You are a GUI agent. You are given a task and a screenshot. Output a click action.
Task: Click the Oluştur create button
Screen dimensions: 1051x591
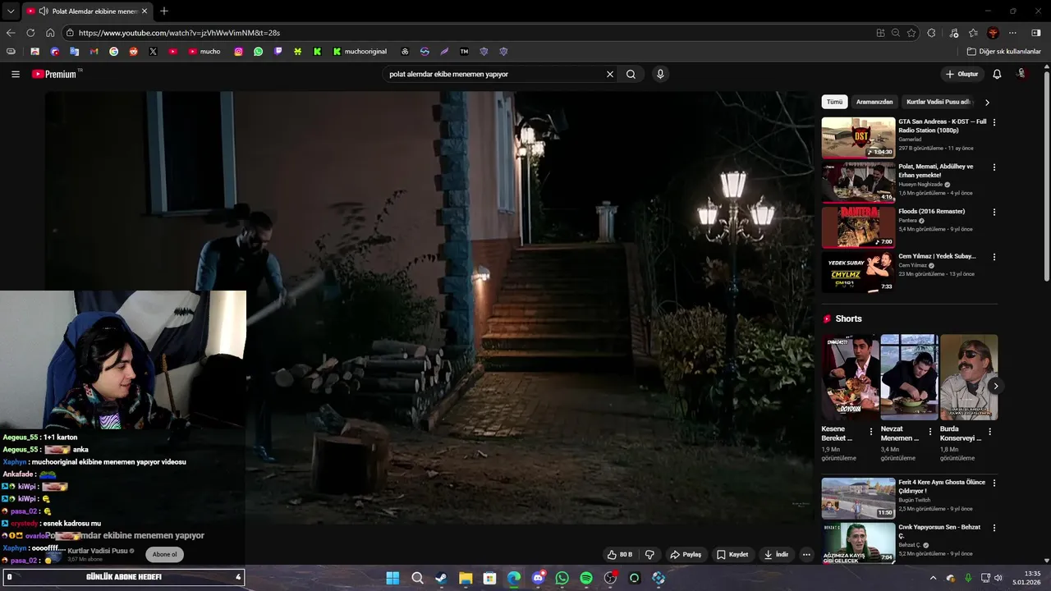pyautogui.click(x=962, y=74)
